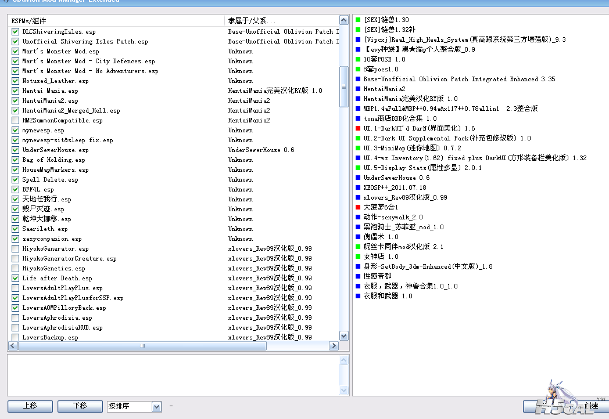Click the blue square beside 性感帝都

358,276
